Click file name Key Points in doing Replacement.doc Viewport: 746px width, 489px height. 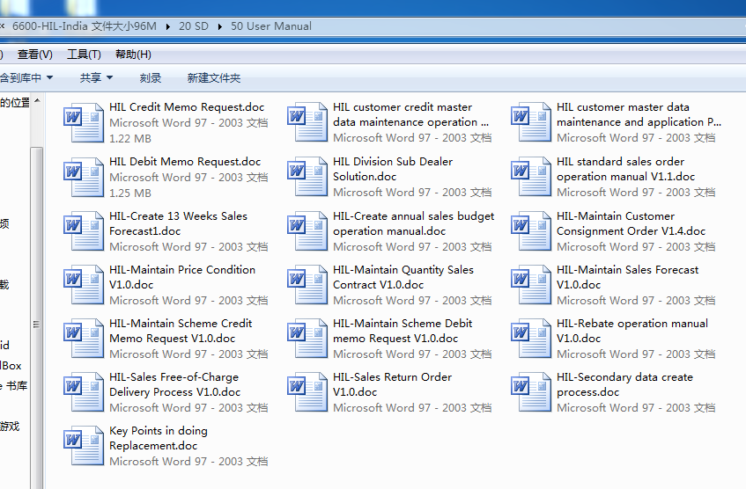tap(159, 438)
